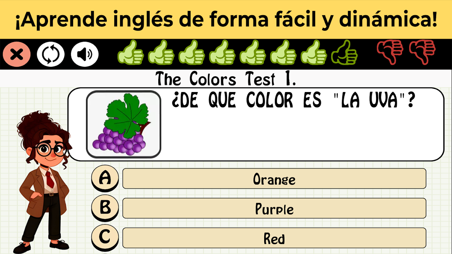Image resolution: width=452 pixels, height=254 pixels.
Task: Close the quiz with the X icon
Action: [17, 55]
